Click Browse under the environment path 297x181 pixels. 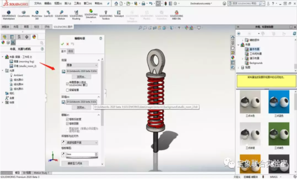click(81, 107)
